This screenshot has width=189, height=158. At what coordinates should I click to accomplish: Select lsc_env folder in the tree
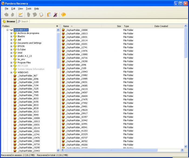[x=21, y=59]
